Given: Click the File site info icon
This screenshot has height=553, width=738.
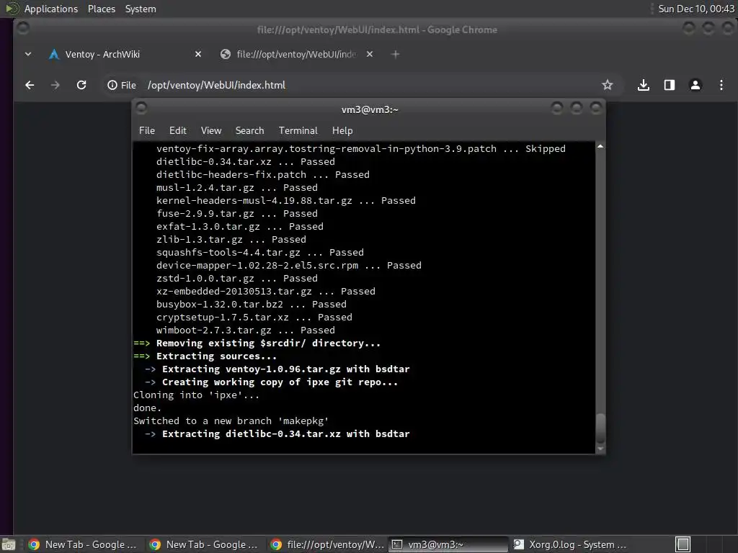Looking at the screenshot, I should coord(122,85).
